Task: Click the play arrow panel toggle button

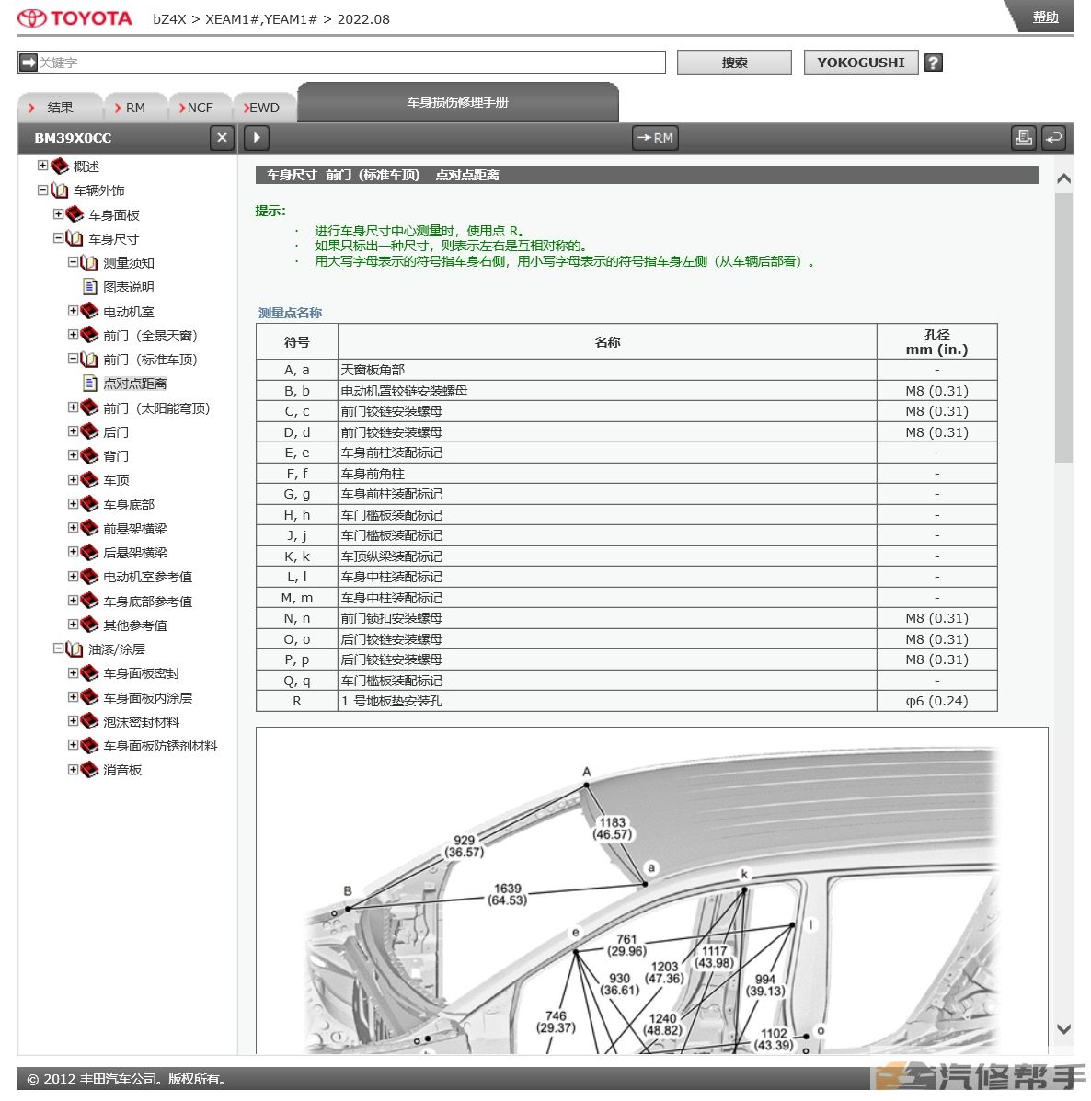Action: click(257, 138)
